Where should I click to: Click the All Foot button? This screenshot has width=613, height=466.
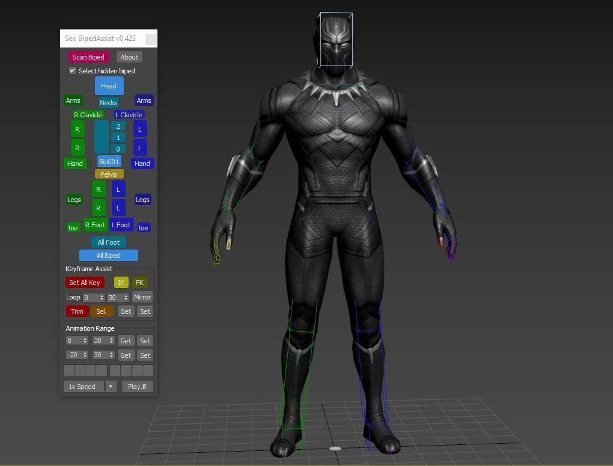click(x=109, y=242)
